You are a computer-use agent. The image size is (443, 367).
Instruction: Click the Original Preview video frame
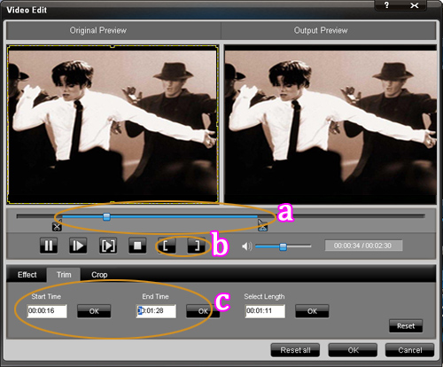[113, 124]
